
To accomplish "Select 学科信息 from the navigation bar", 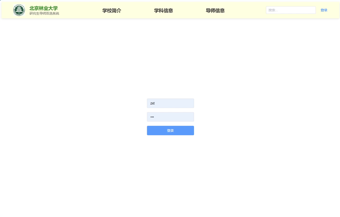I will coord(163,11).
